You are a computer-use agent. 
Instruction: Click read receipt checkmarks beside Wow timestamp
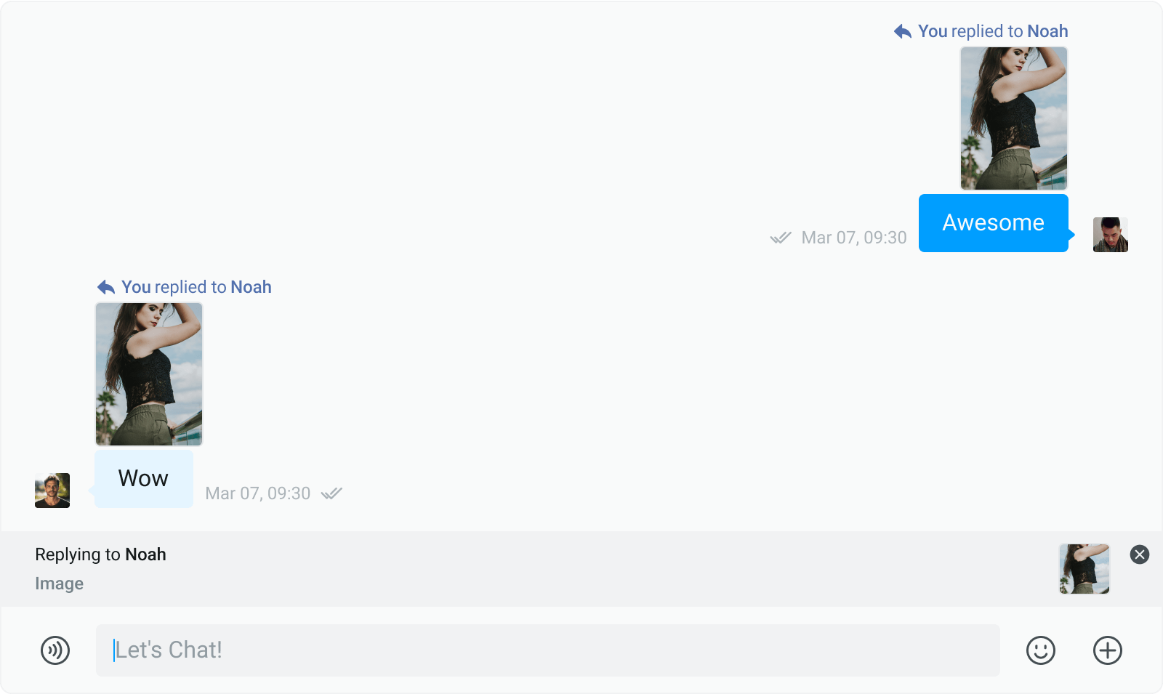pos(331,493)
